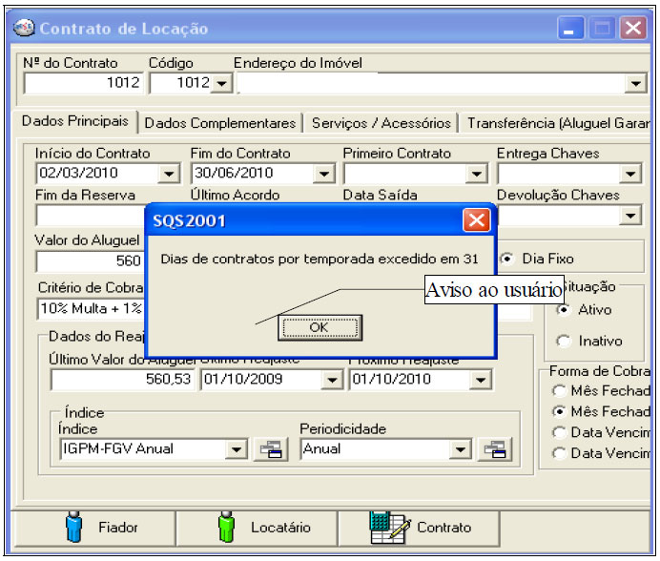The image size is (660, 561).
Task: Click Último Valor do Aluguel 560,53 field
Action: click(x=122, y=380)
